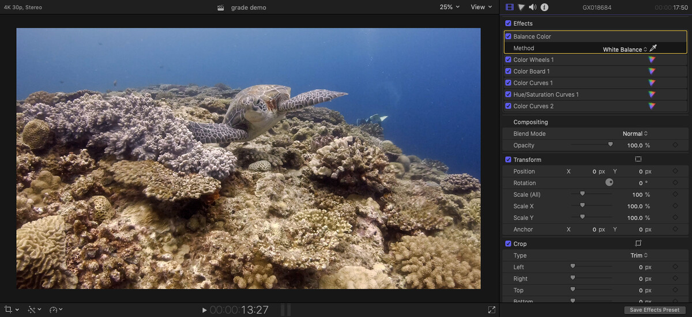Open the viewer View menu
This screenshot has width=692, height=317.
482,7
